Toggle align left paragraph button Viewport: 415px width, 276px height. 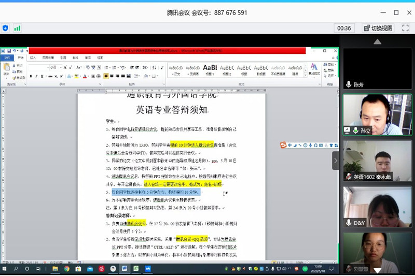coord(106,76)
